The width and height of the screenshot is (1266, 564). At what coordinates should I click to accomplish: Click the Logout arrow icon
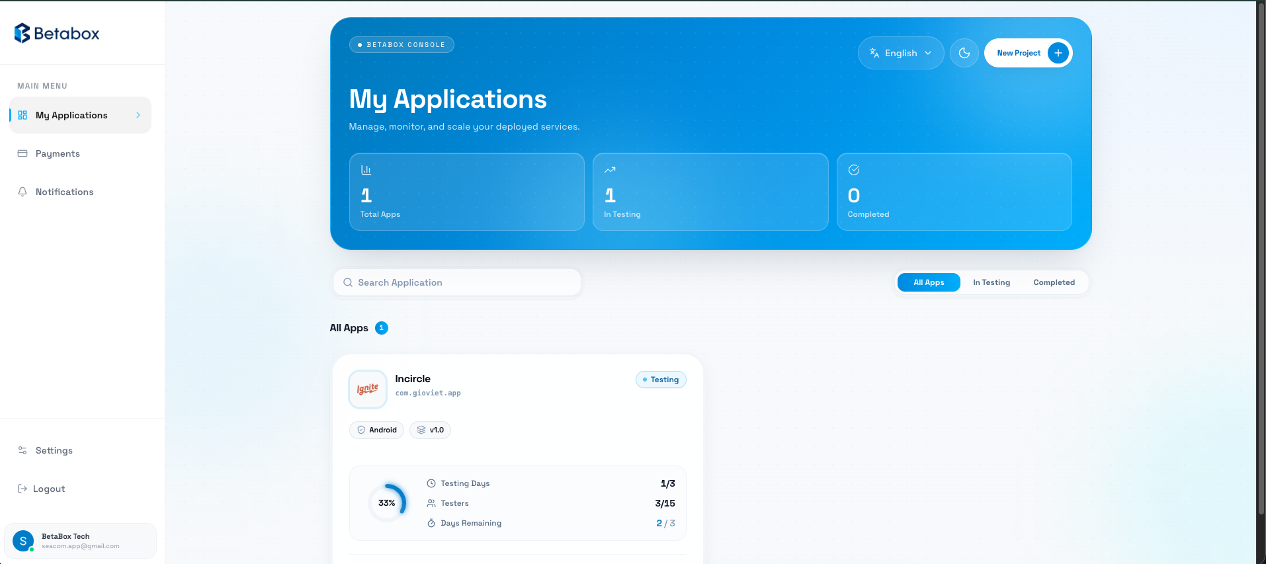22,489
